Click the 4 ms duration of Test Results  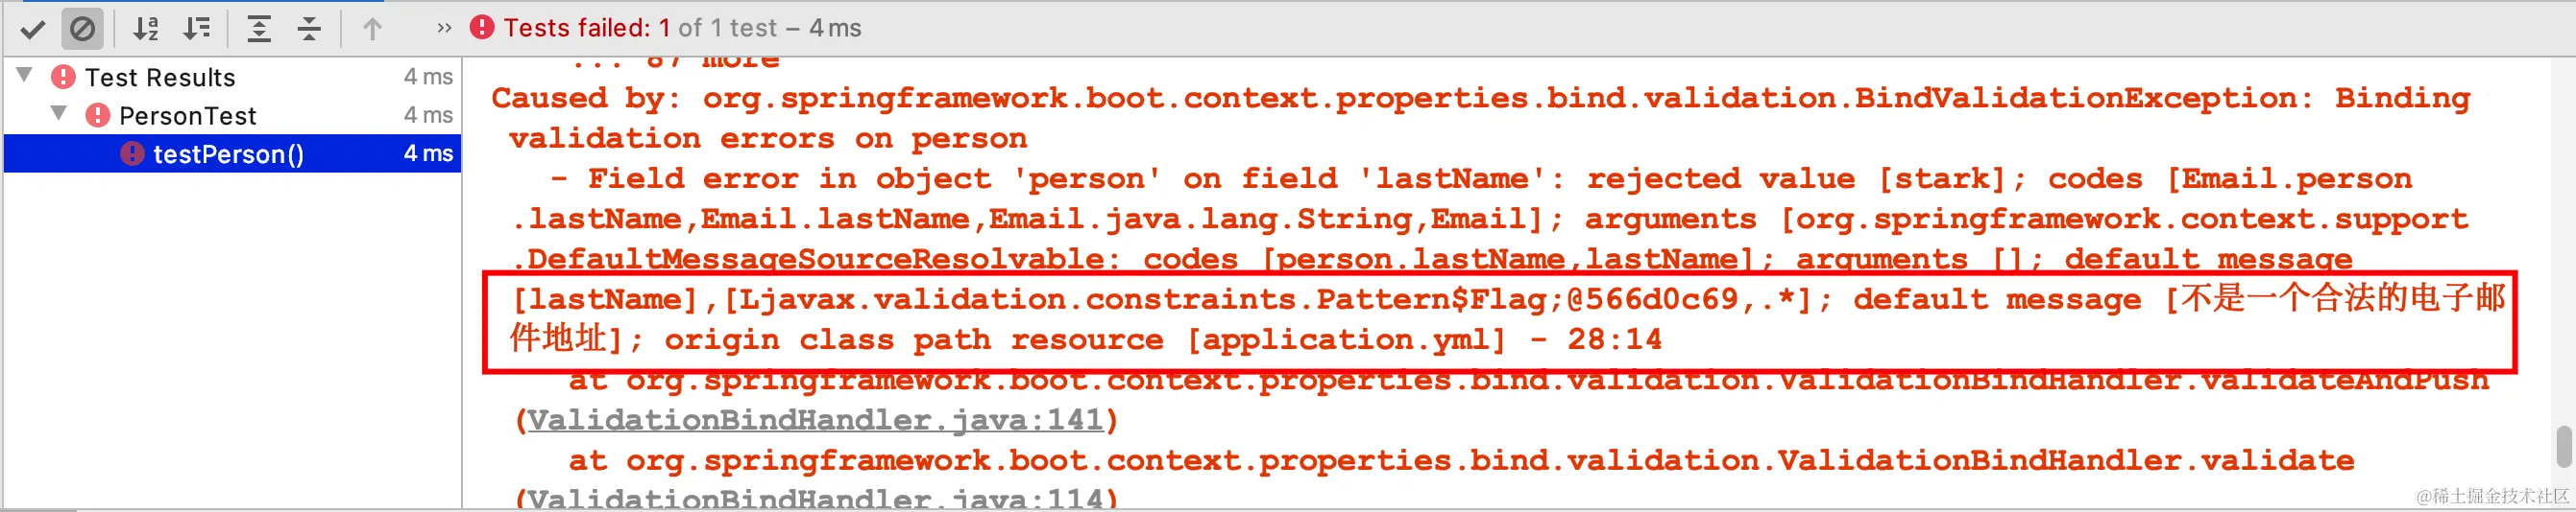click(x=428, y=77)
